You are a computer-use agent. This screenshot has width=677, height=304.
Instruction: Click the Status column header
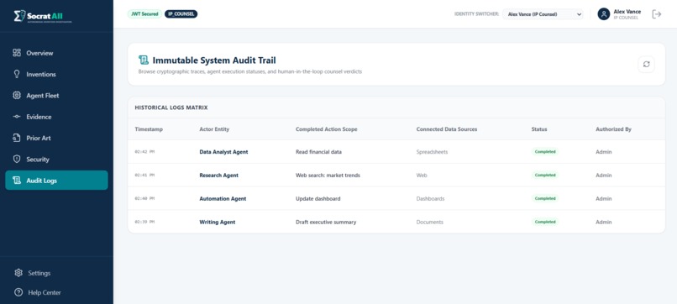coord(539,129)
